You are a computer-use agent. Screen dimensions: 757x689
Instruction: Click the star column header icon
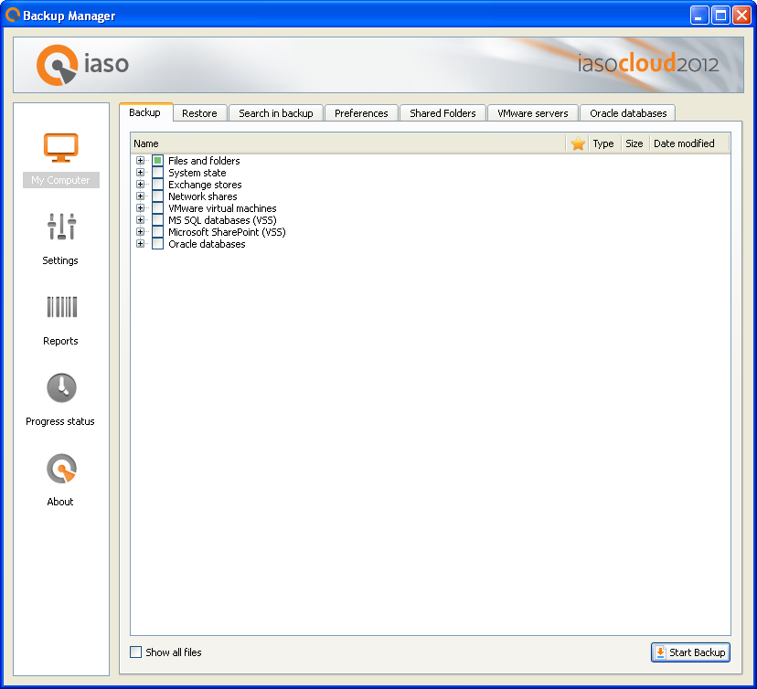(578, 143)
